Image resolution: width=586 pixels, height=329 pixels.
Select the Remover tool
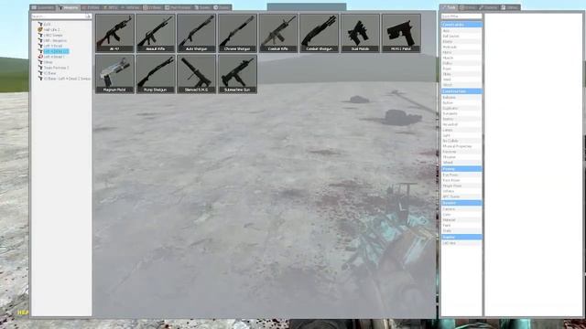[461, 152]
